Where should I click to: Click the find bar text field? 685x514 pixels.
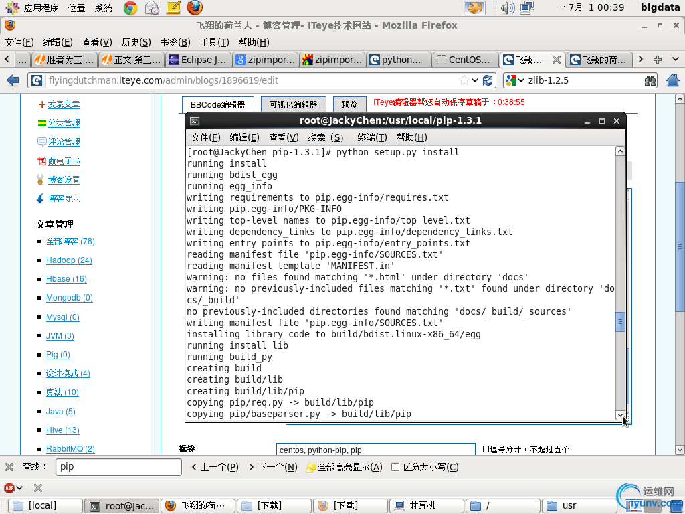coord(118,466)
